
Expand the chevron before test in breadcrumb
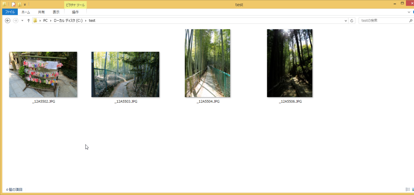point(86,21)
